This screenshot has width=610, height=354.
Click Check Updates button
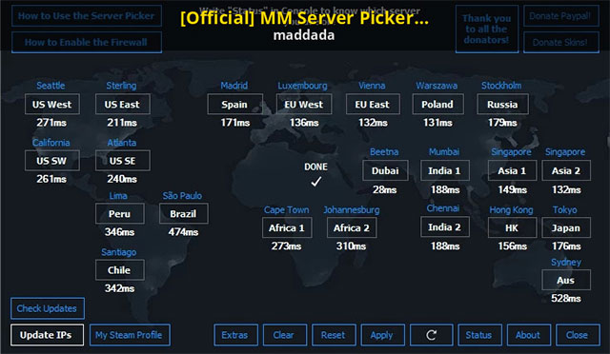pyautogui.click(x=48, y=308)
